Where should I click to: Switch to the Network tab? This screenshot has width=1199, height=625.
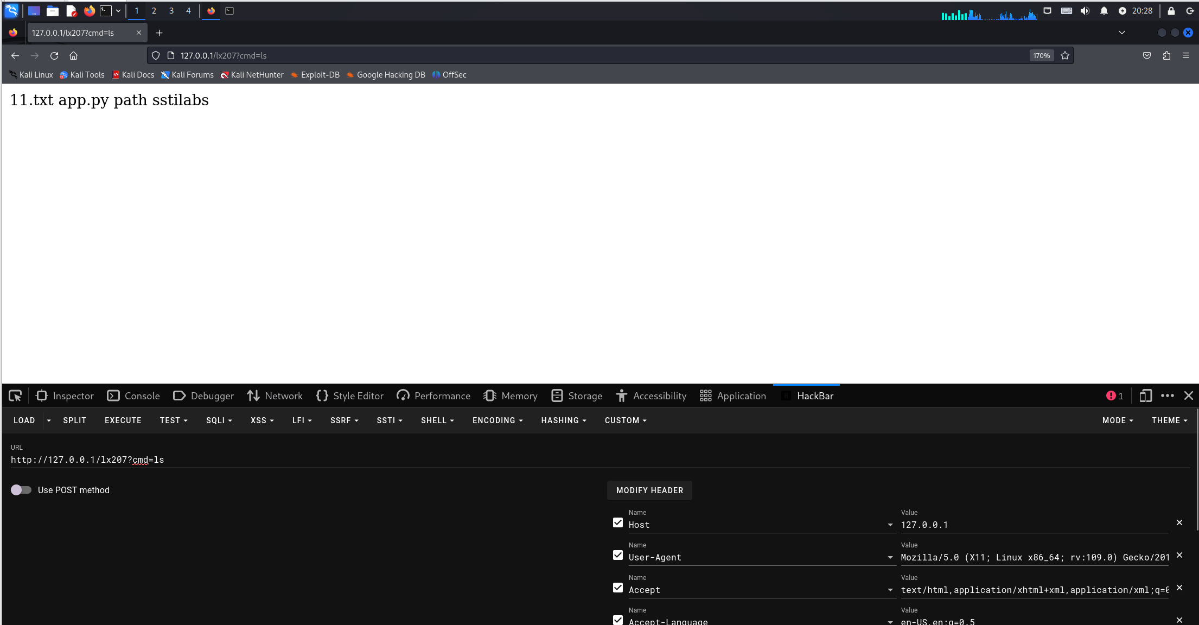pos(275,396)
